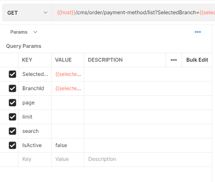Click the IsActive description cell

click(x=148, y=145)
